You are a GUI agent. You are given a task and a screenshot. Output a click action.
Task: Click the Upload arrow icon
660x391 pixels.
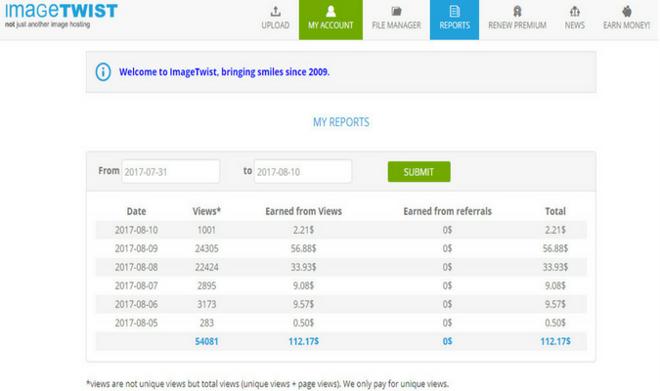pos(276,11)
